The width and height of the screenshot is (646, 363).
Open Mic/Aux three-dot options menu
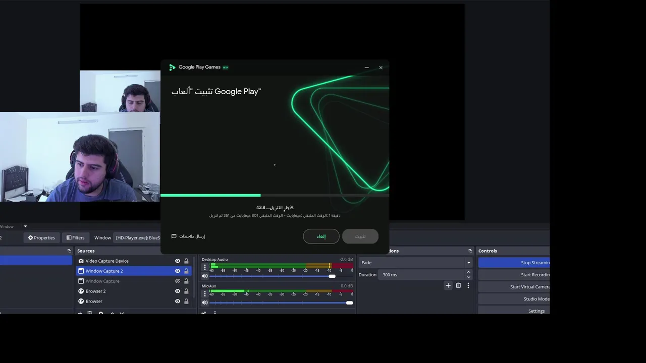click(x=205, y=294)
